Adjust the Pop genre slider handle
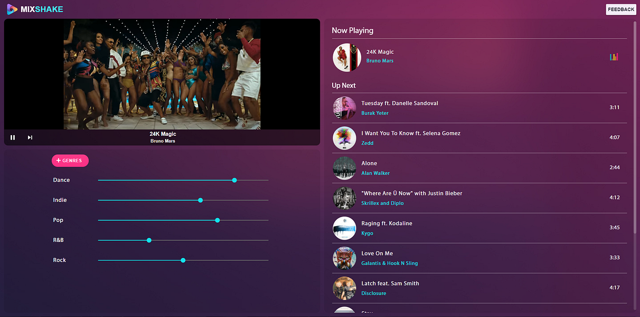The height and width of the screenshot is (317, 640). [x=217, y=220]
